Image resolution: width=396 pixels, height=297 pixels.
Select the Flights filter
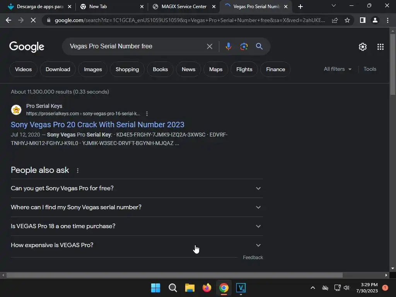(x=244, y=69)
